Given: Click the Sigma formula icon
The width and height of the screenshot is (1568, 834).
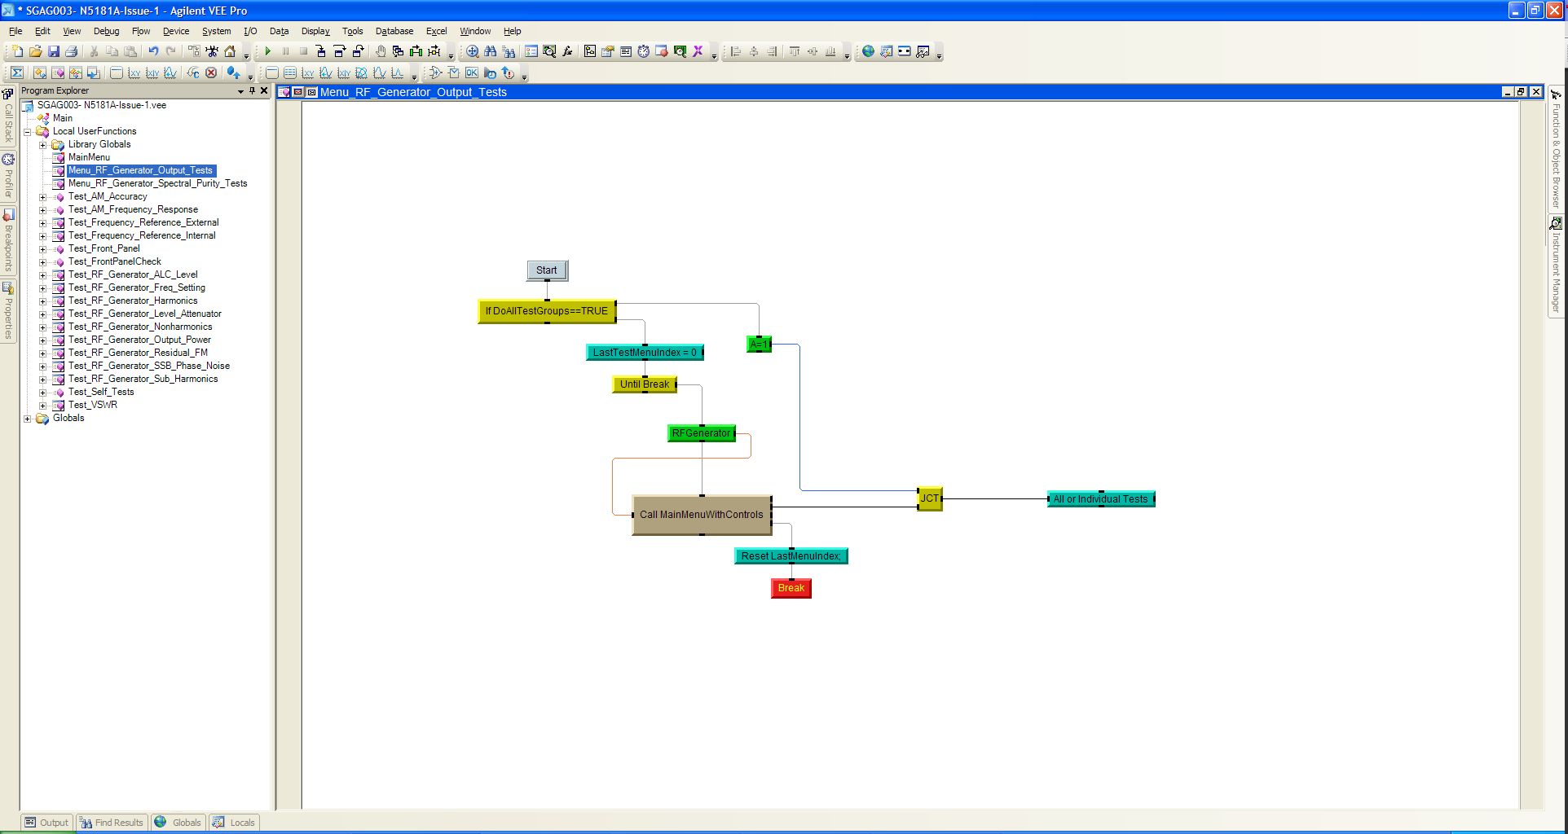Looking at the screenshot, I should [16, 73].
